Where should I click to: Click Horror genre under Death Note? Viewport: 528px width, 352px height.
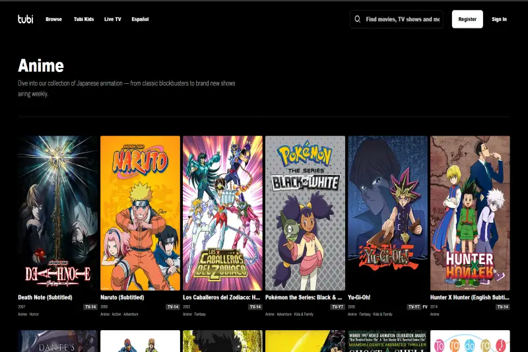pyautogui.click(x=34, y=314)
